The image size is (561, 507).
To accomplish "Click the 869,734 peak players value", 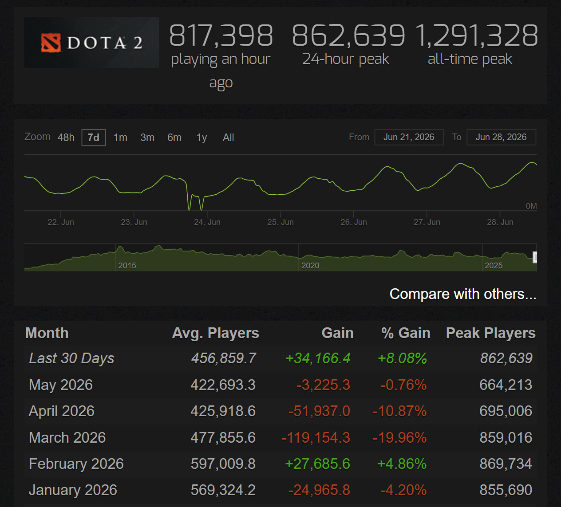I will [x=506, y=464].
